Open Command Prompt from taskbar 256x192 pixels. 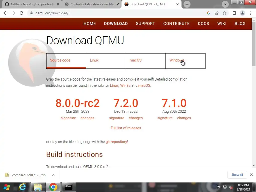[68, 187]
